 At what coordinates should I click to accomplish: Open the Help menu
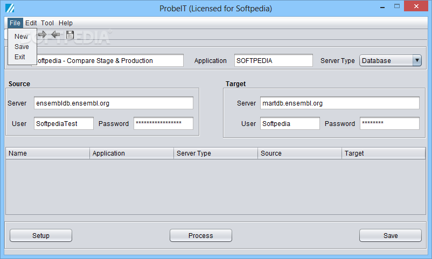(x=66, y=23)
